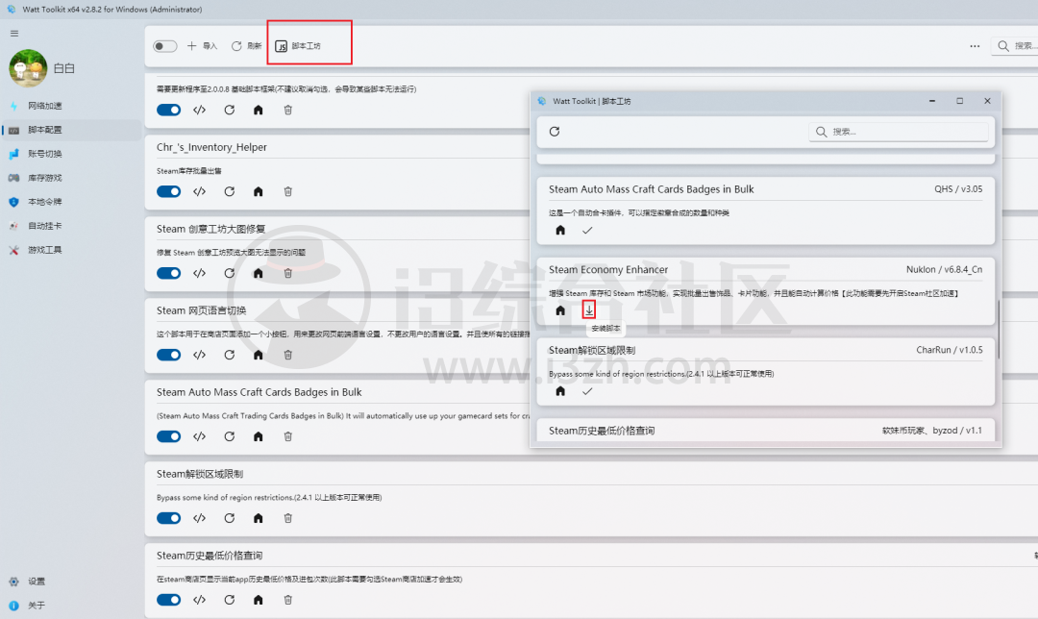Image resolution: width=1038 pixels, height=619 pixels.
Task: Expand the hamburger navigation menu
Action: tap(14, 33)
